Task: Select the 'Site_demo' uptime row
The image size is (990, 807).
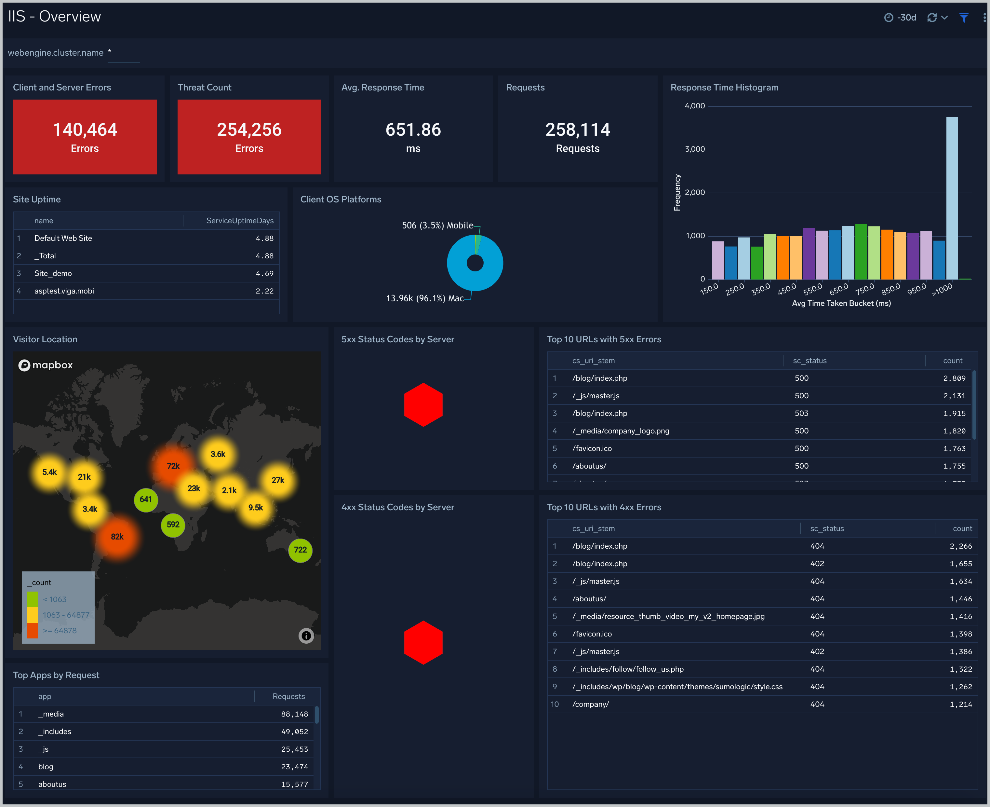Action: pos(146,273)
